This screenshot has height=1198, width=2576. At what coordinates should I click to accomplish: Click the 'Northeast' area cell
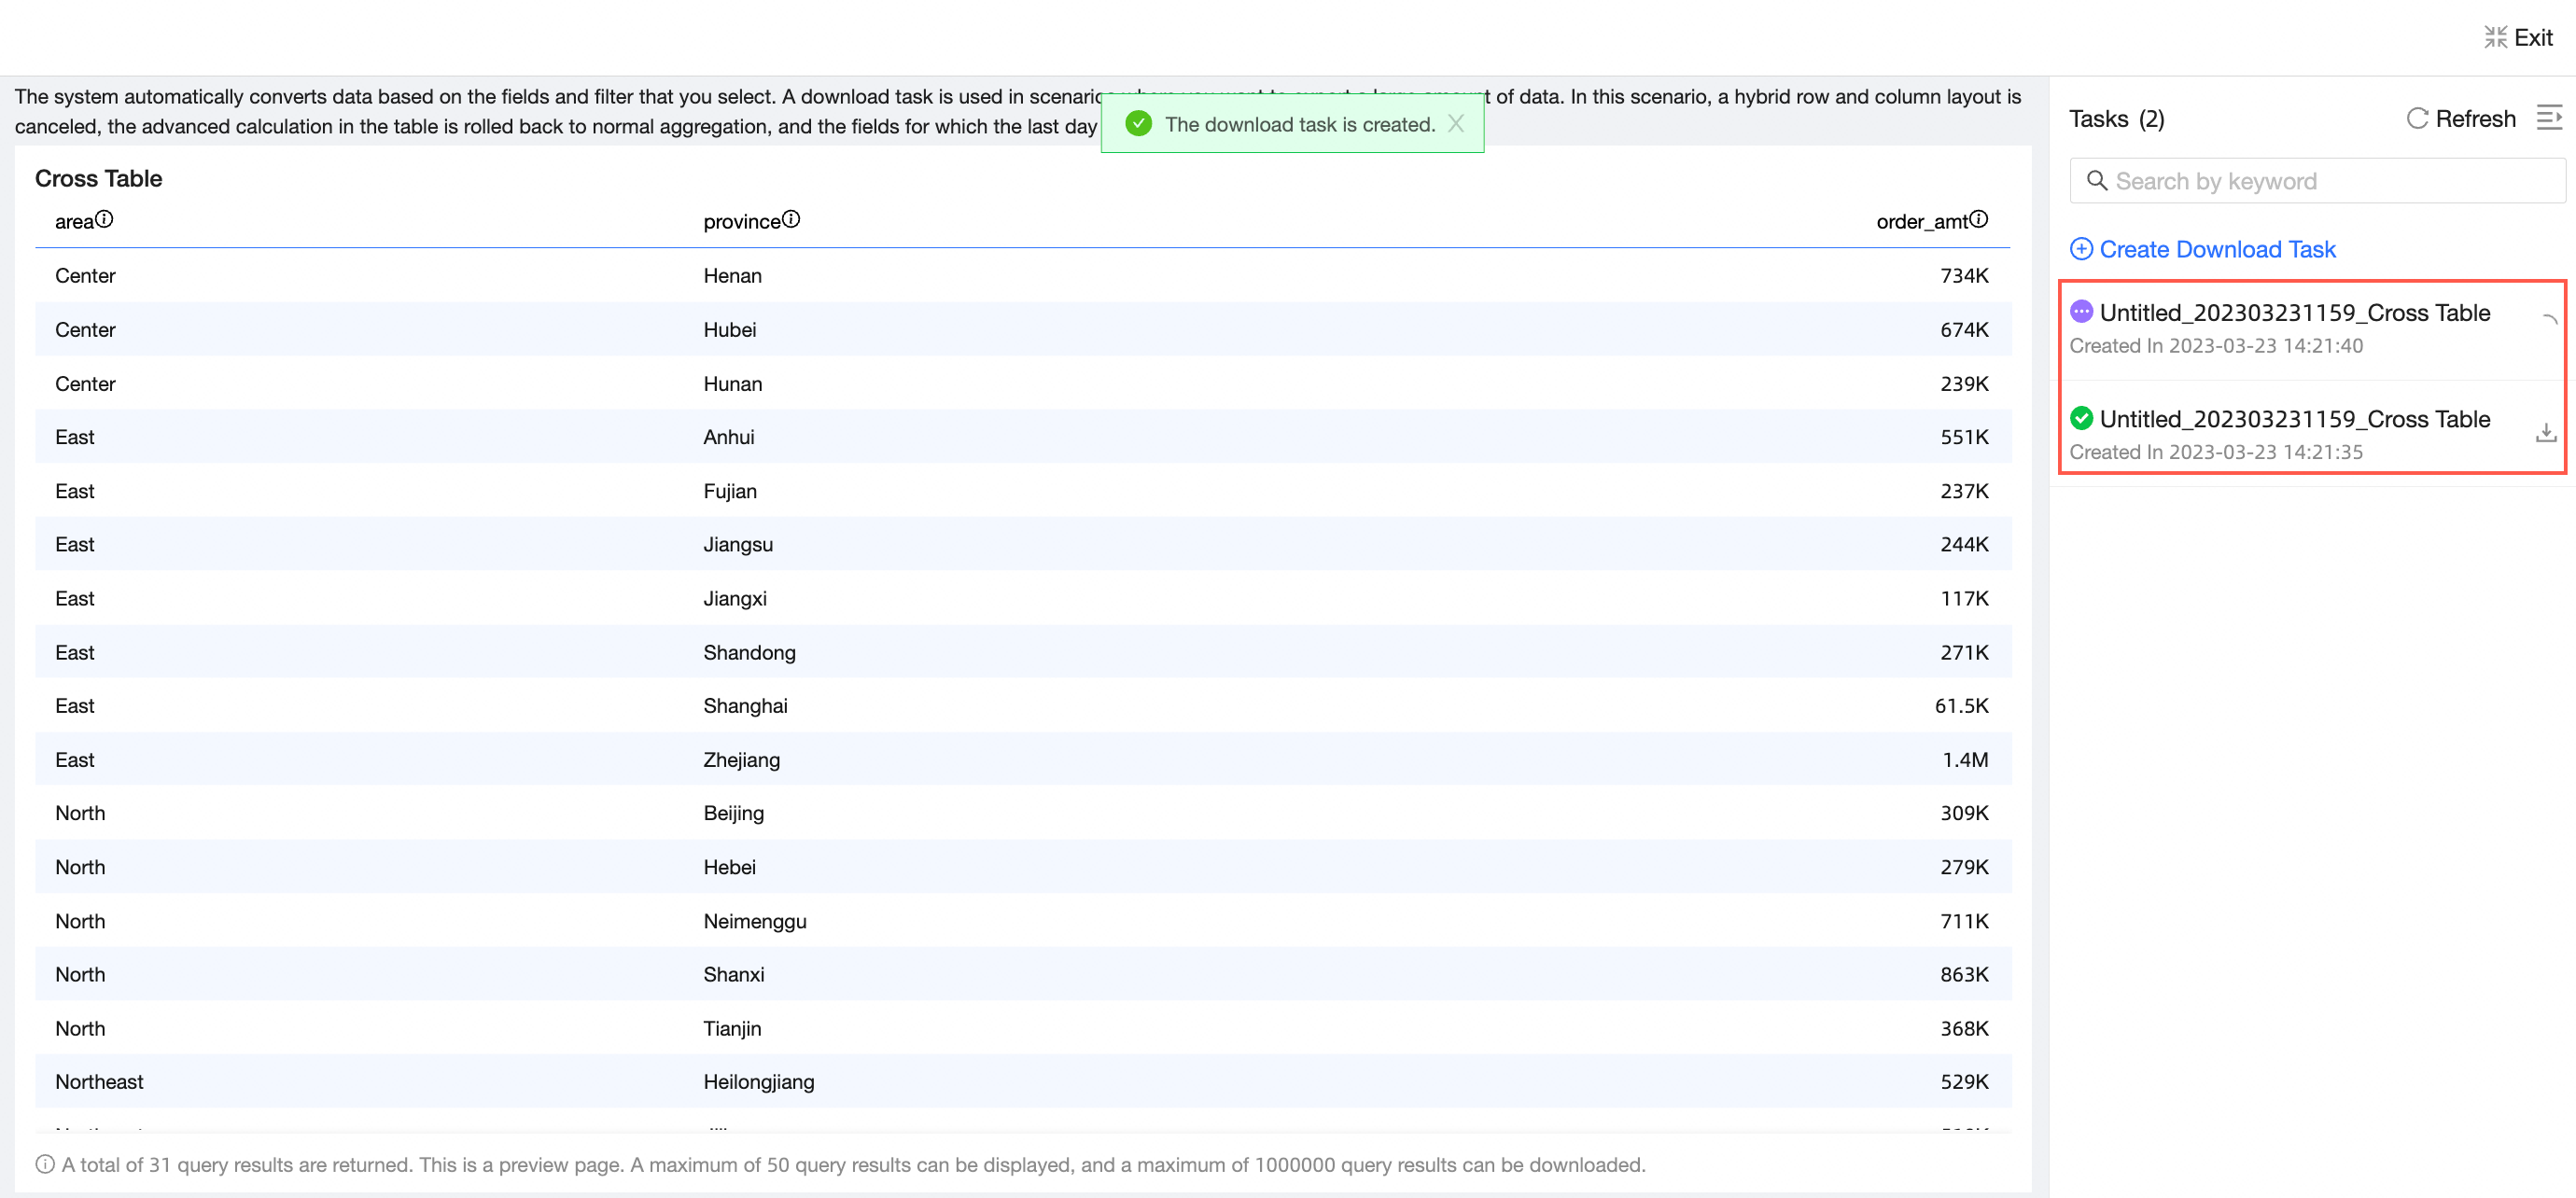coord(99,1081)
